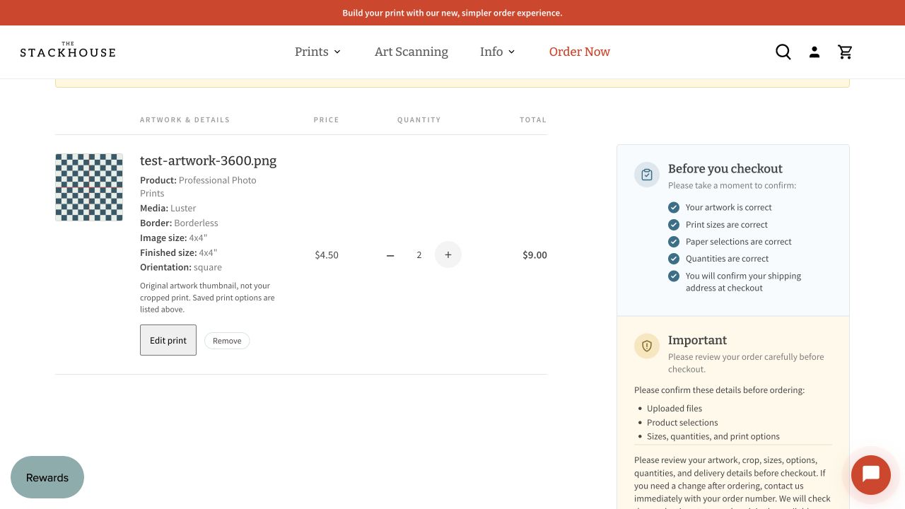
Task: Click the Edit print button
Action: pos(168,340)
